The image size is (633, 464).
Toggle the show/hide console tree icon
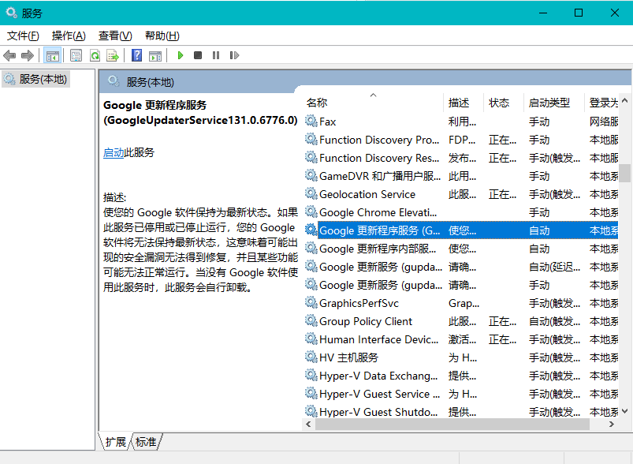click(x=53, y=55)
